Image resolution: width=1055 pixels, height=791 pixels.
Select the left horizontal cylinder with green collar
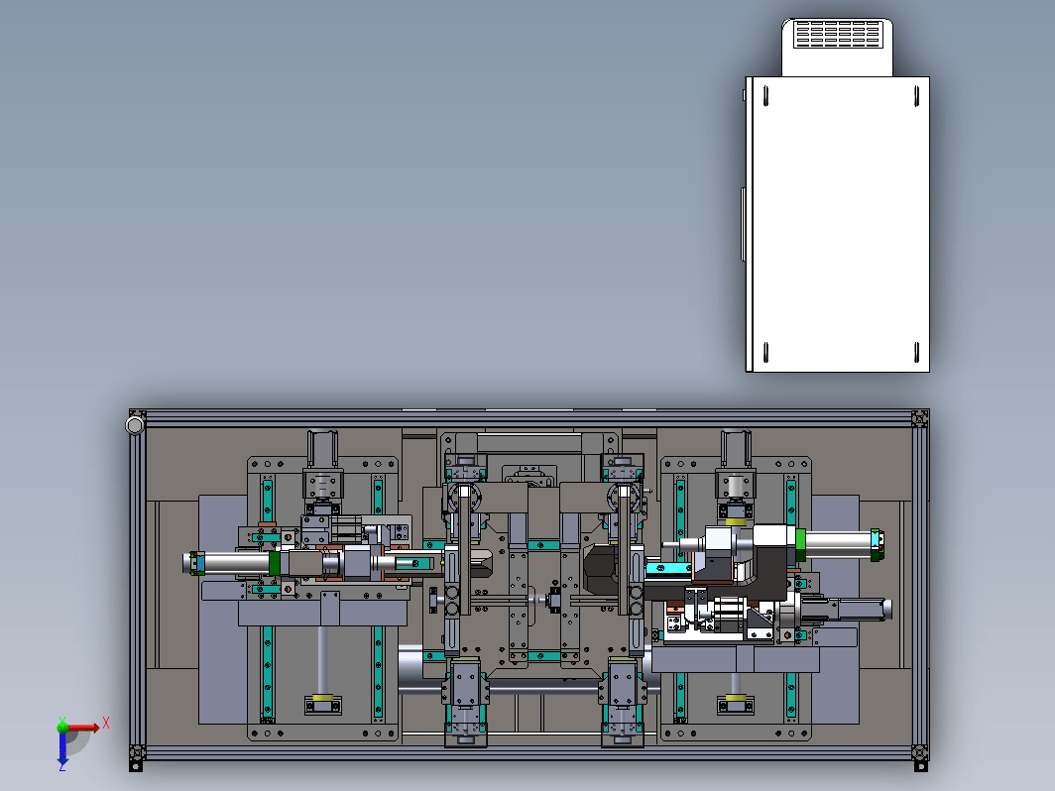[x=232, y=563]
